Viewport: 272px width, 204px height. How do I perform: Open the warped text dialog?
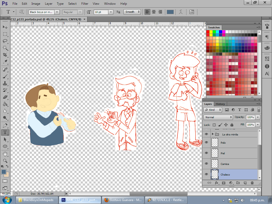pyautogui.click(x=181, y=12)
